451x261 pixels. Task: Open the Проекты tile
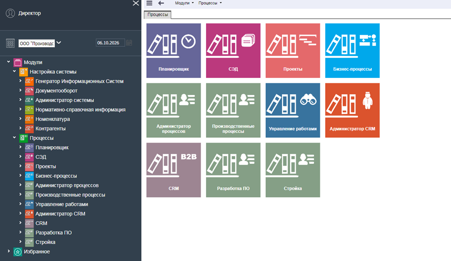click(293, 51)
